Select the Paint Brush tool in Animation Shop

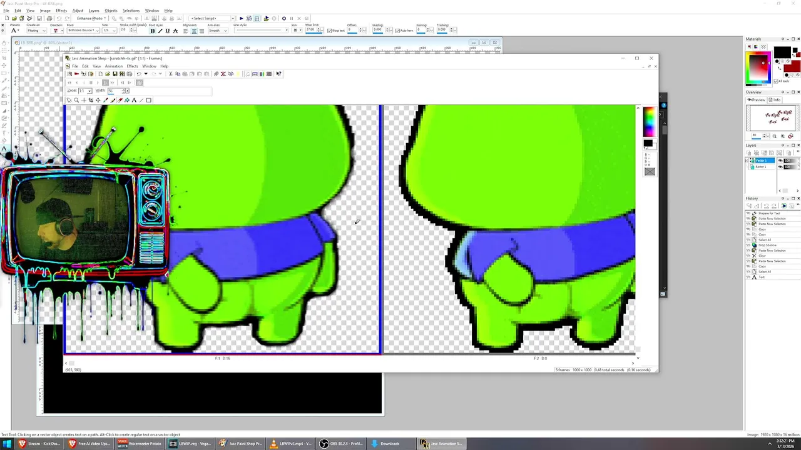[x=113, y=100]
